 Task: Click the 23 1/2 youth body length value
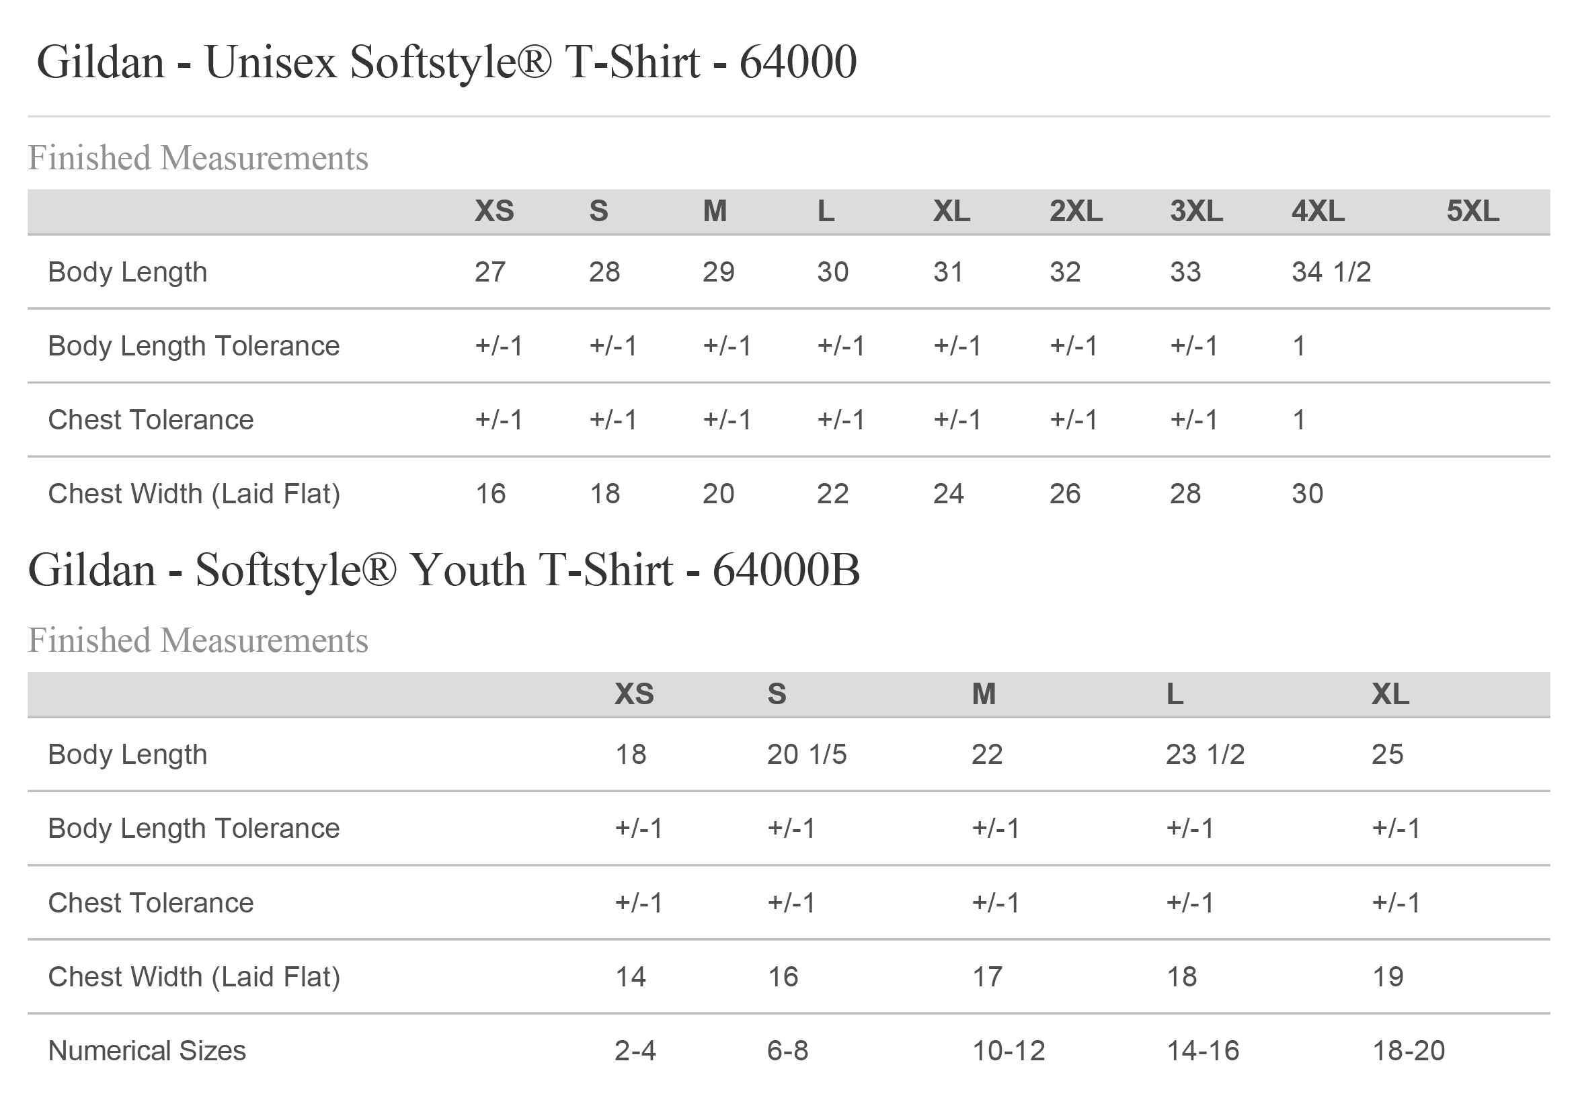pyautogui.click(x=1206, y=755)
